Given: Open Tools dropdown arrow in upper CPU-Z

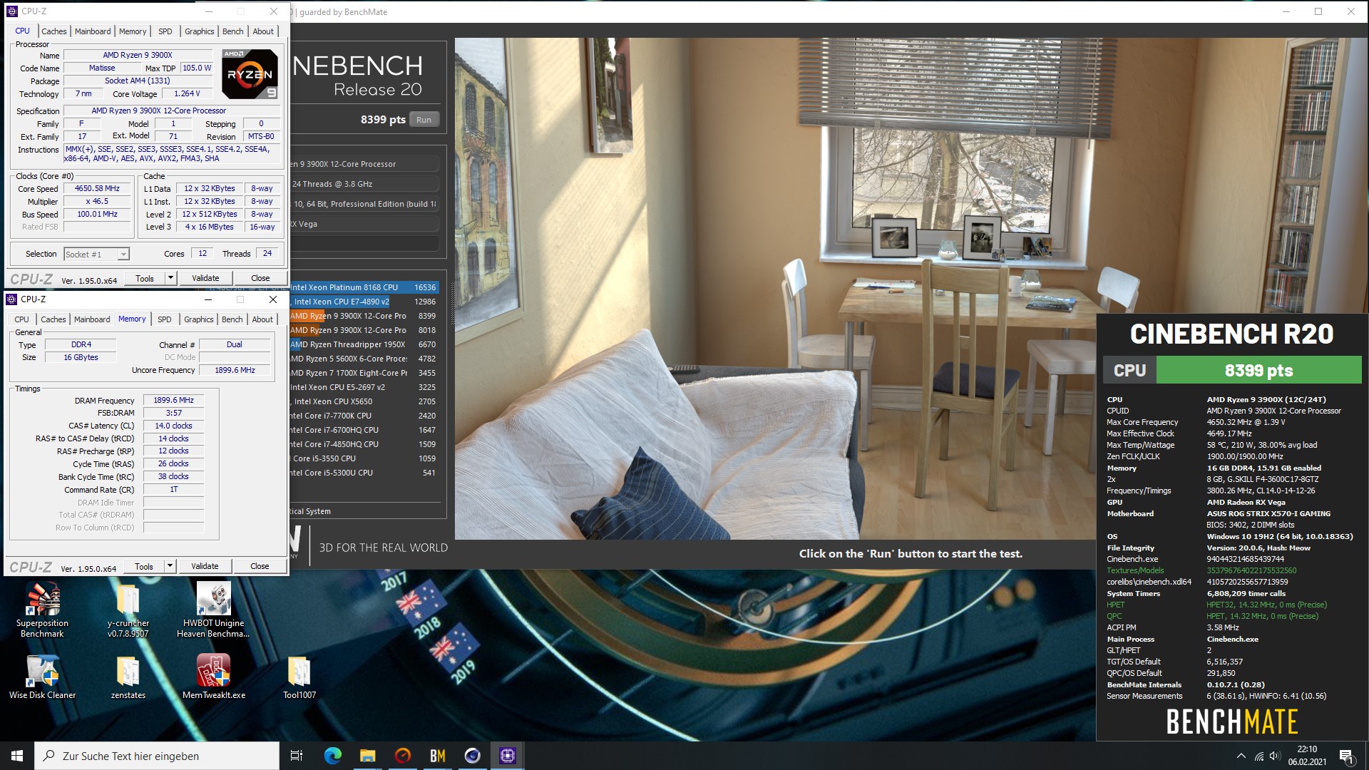Looking at the screenshot, I should click(170, 278).
